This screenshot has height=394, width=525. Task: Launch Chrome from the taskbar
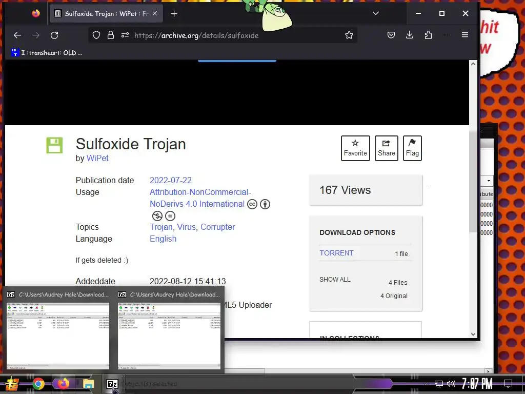tap(38, 384)
